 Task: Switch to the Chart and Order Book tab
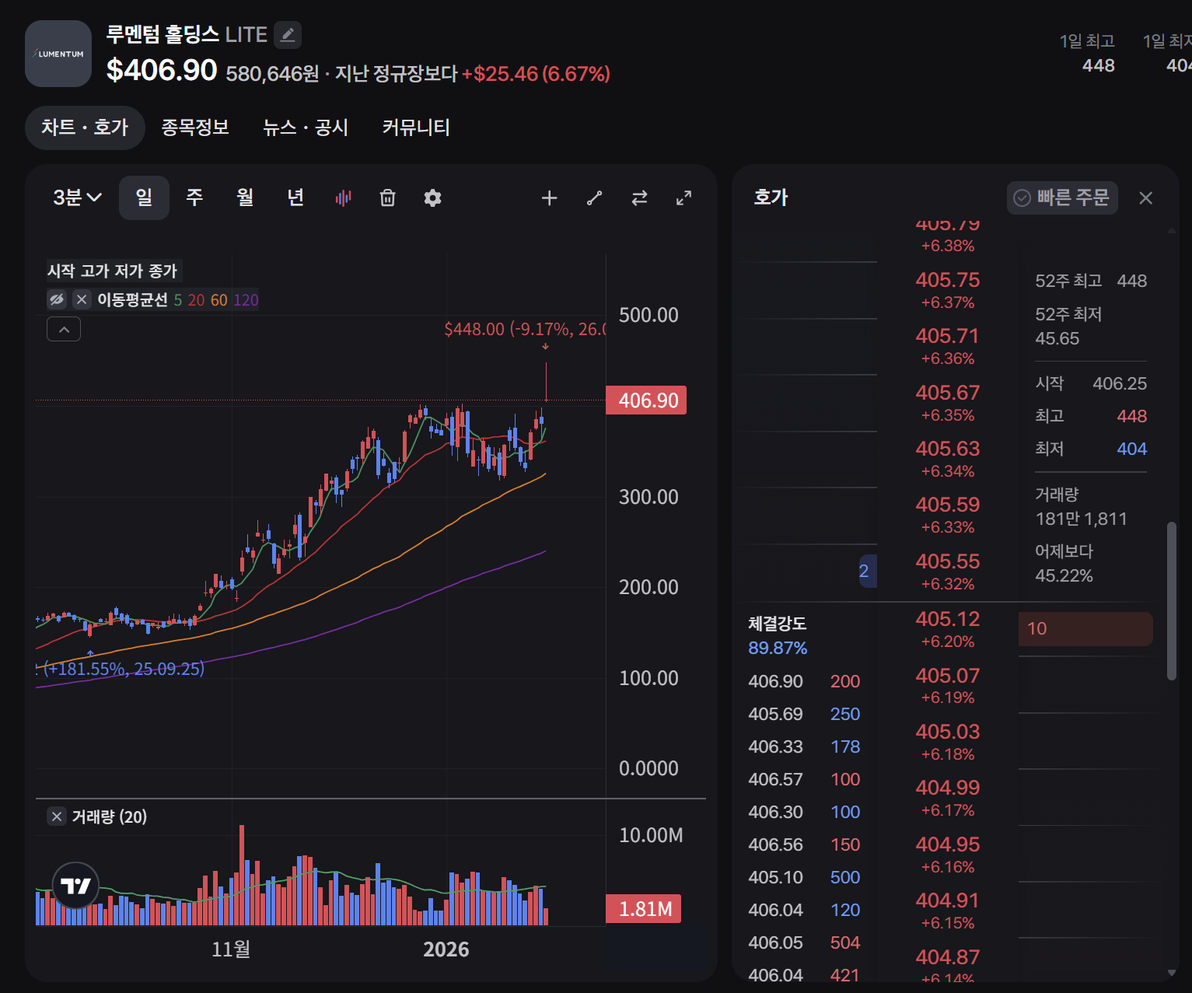(x=85, y=128)
